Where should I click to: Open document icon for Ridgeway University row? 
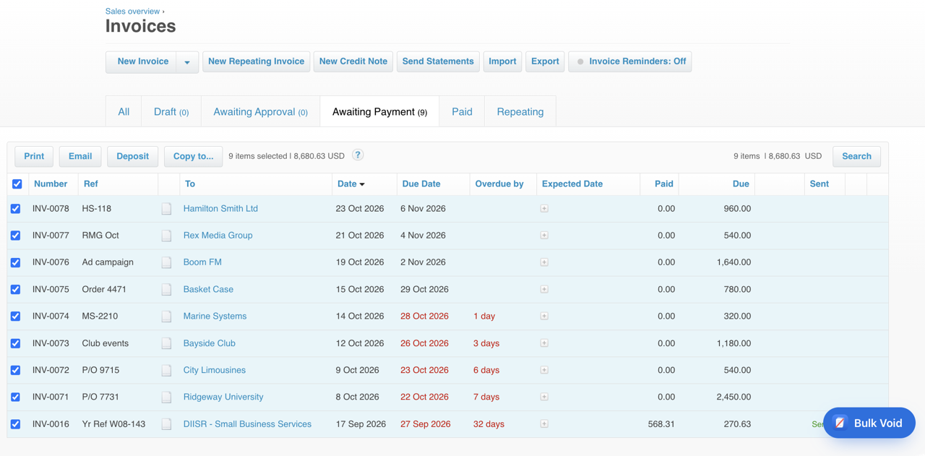166,397
